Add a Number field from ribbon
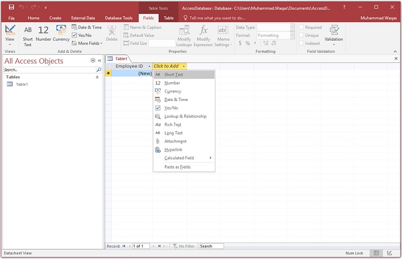The width and height of the screenshot is (402, 259). (44, 33)
